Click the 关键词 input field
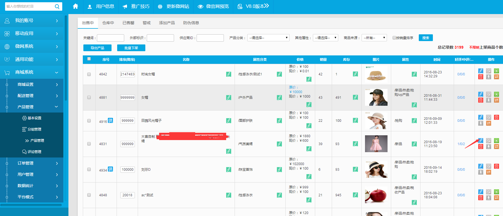Viewport: 503px width, 216px height. pos(110,38)
